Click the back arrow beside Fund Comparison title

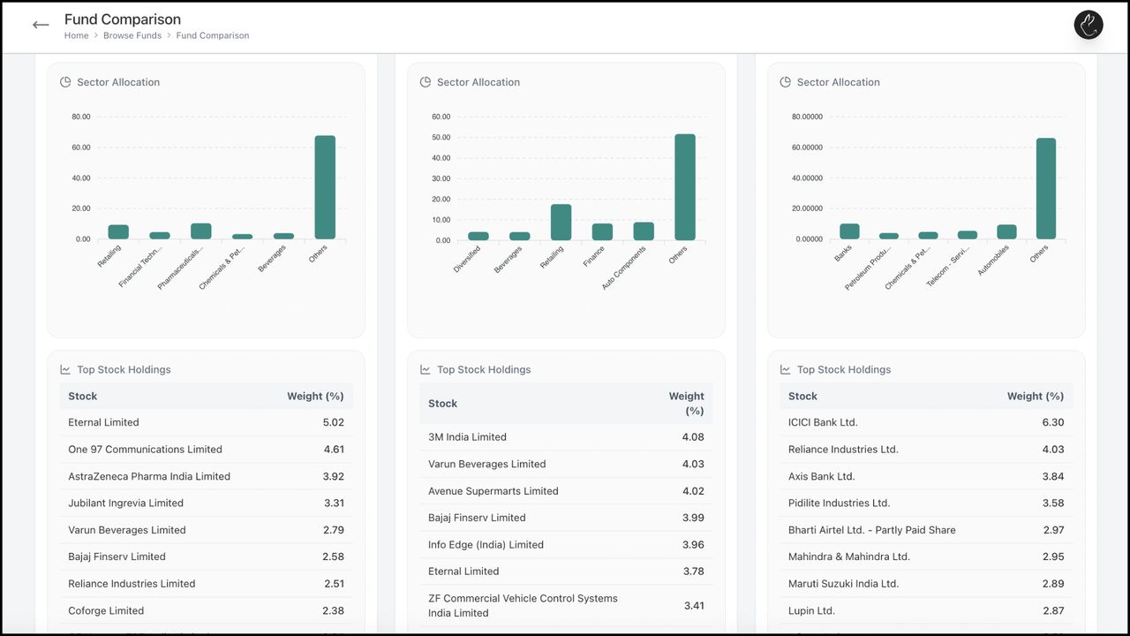pos(41,25)
